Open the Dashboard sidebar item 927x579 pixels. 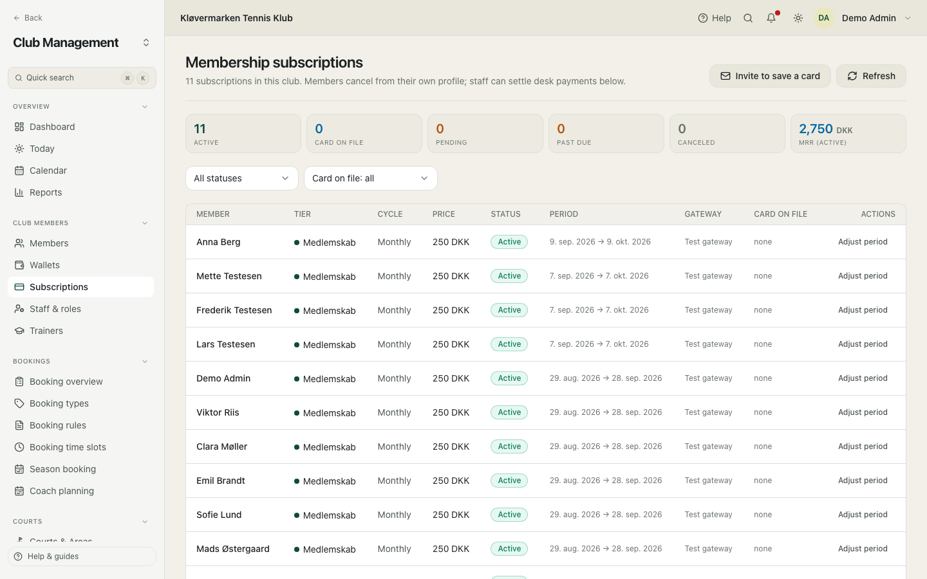80,127
